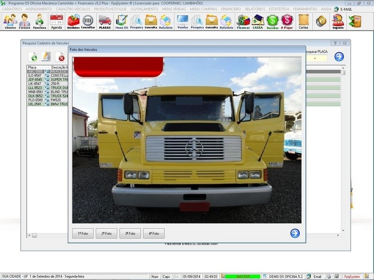Select the LLL-8523 plate row

point(48,88)
